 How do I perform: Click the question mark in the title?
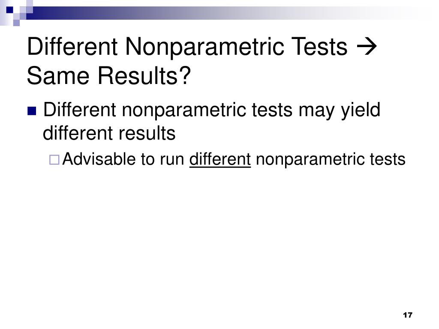[x=185, y=75]
